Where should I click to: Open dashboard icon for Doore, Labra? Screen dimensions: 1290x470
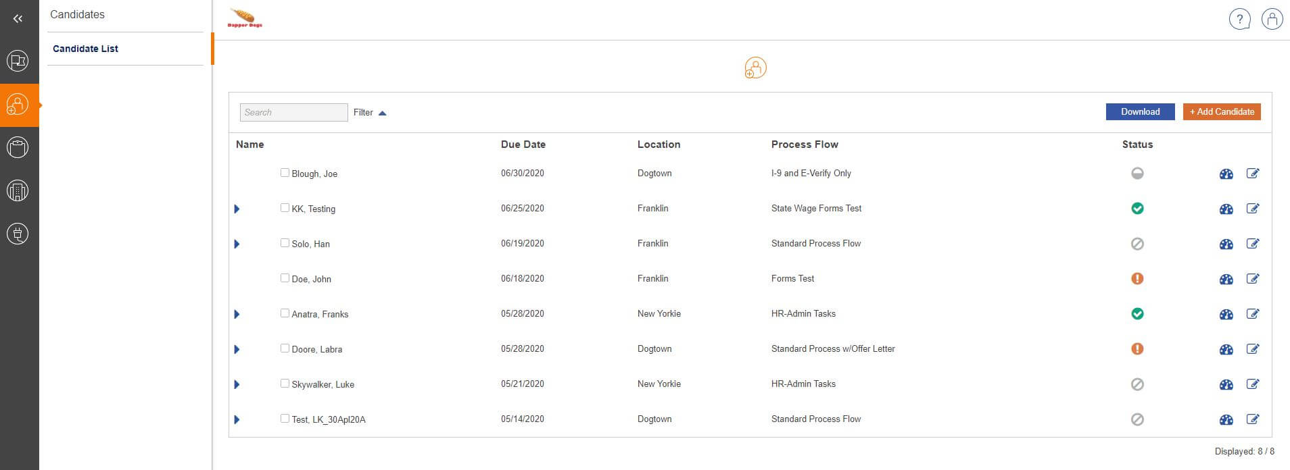point(1226,350)
